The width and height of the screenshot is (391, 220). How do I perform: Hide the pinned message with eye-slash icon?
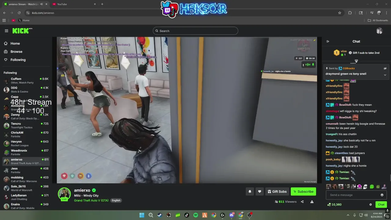click(385, 68)
